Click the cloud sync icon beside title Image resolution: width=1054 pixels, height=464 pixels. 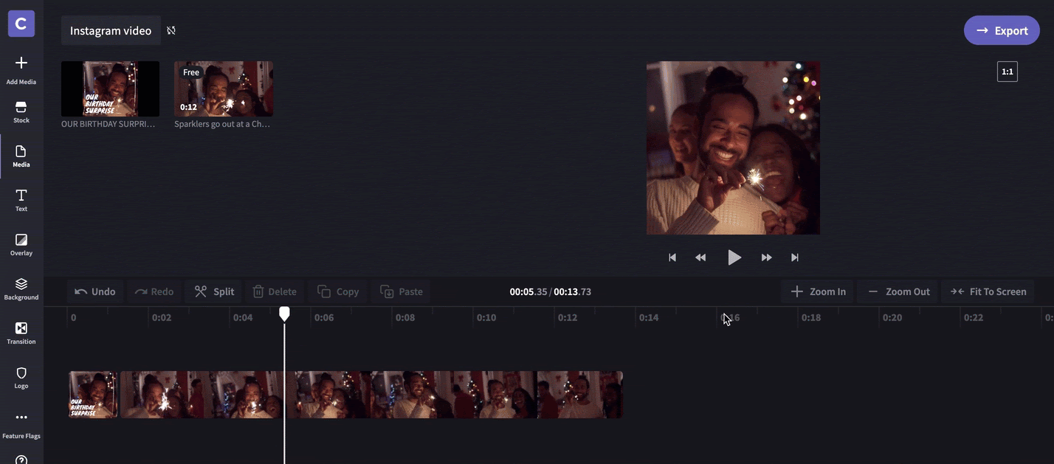coord(171,30)
